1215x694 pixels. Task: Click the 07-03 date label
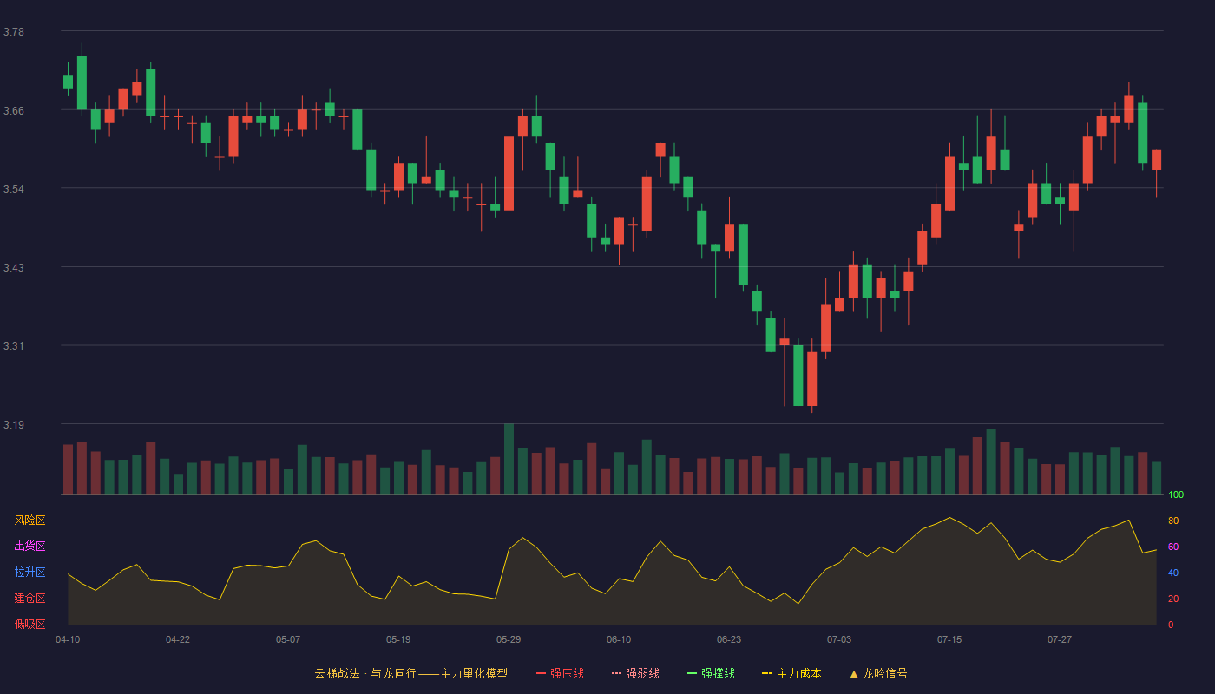(839, 639)
